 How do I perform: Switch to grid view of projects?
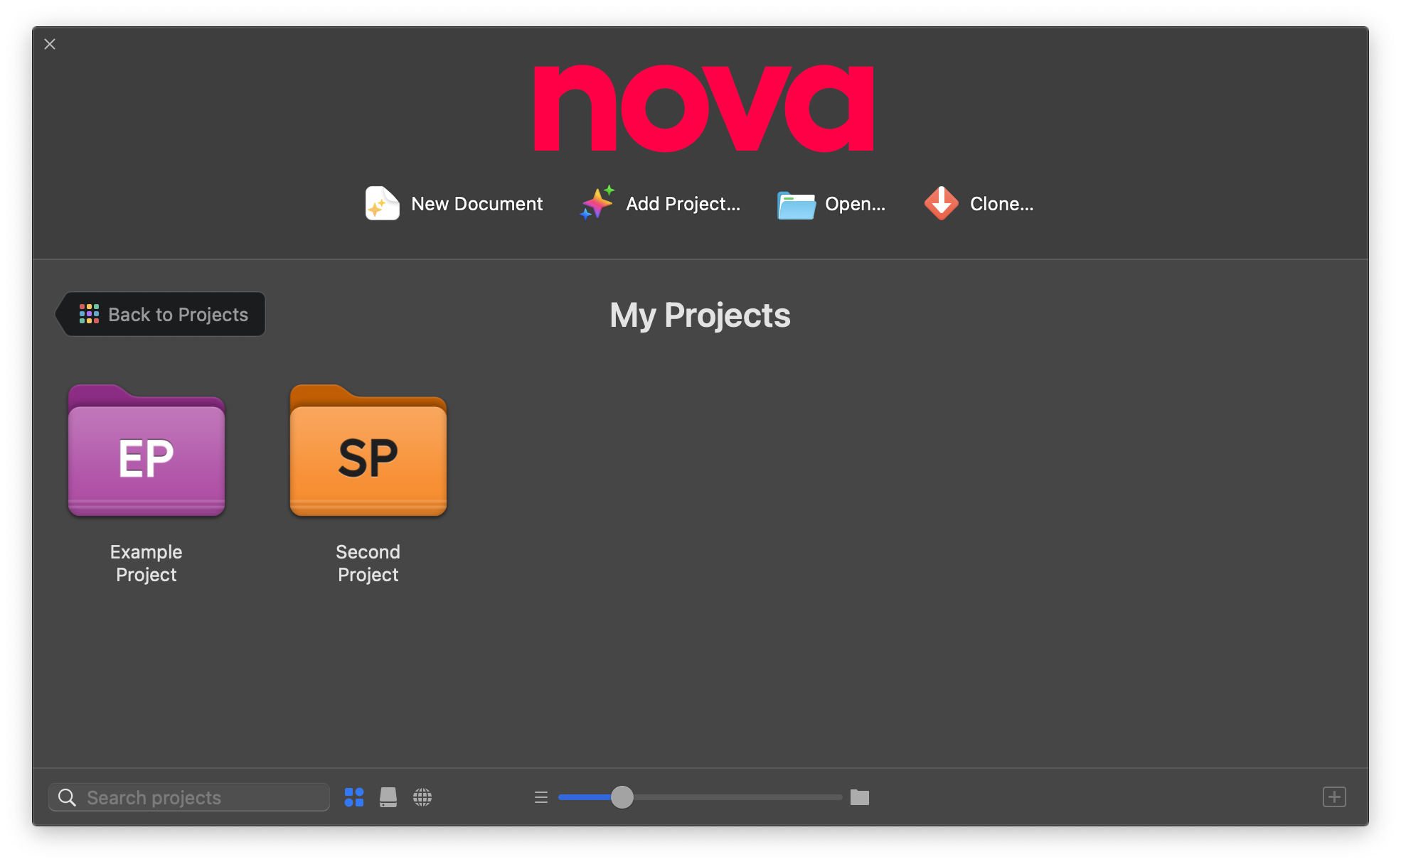pyautogui.click(x=354, y=797)
